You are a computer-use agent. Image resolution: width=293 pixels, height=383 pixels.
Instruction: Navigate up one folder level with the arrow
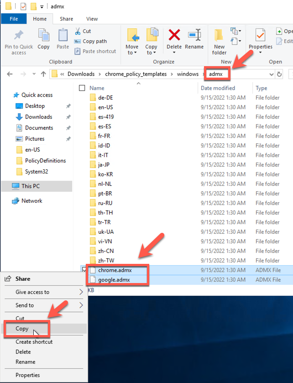coord(43,74)
